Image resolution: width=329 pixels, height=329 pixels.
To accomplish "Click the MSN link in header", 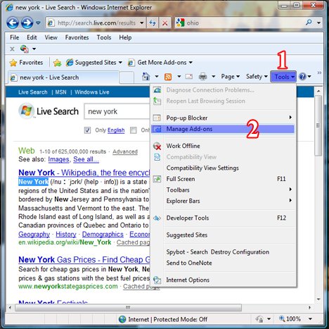I will tap(60, 92).
